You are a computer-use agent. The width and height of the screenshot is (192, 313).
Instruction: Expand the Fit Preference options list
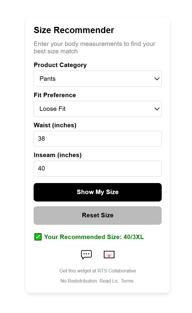pyautogui.click(x=97, y=109)
